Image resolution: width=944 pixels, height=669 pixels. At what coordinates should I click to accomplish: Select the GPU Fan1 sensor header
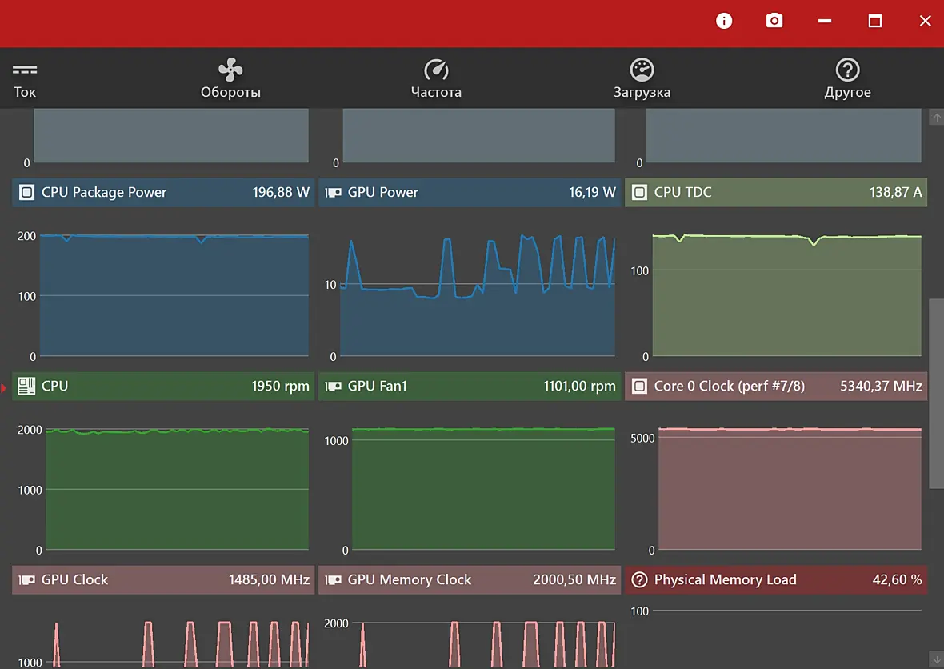(x=470, y=386)
